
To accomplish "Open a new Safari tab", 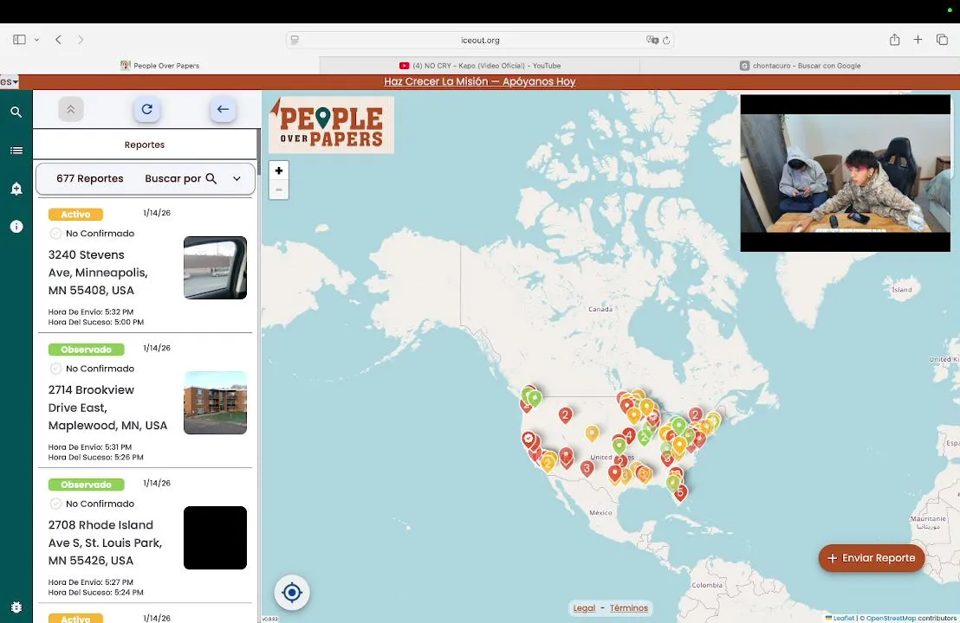I will click(918, 40).
